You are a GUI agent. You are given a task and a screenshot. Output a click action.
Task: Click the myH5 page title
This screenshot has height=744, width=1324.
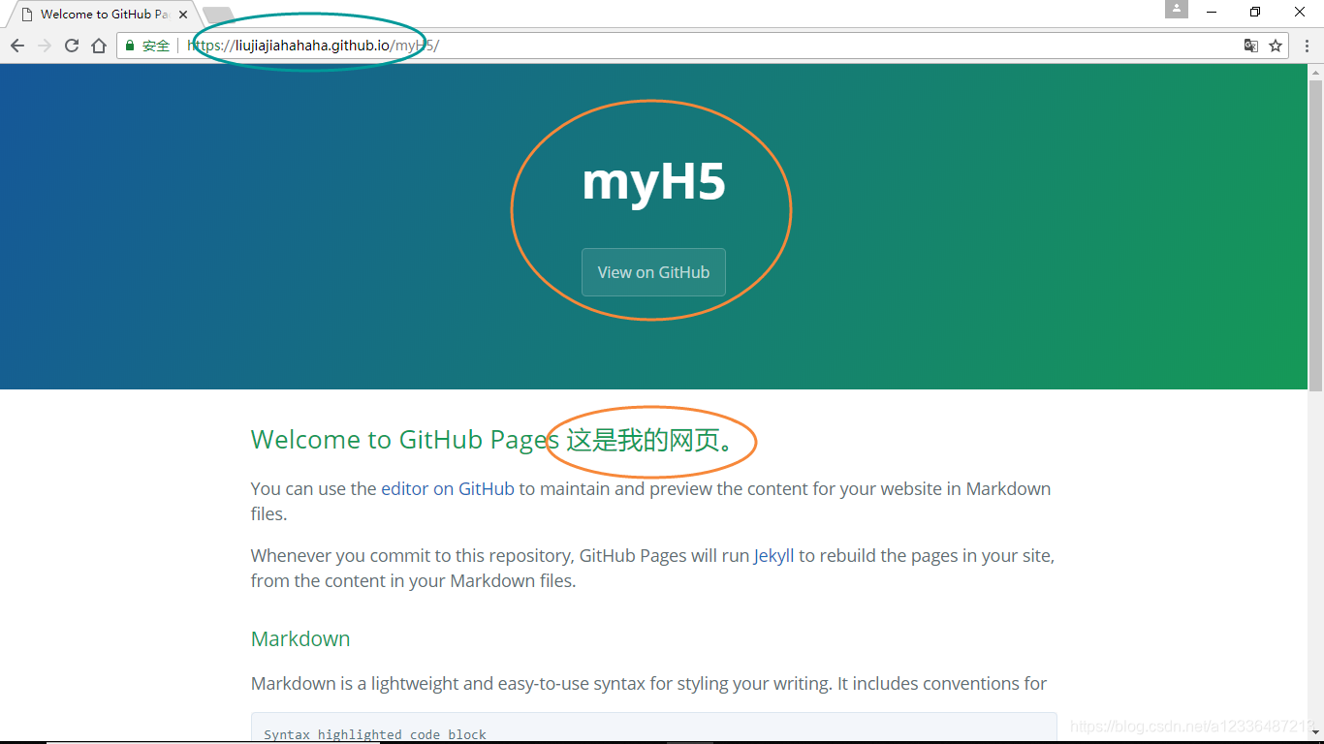pos(653,181)
